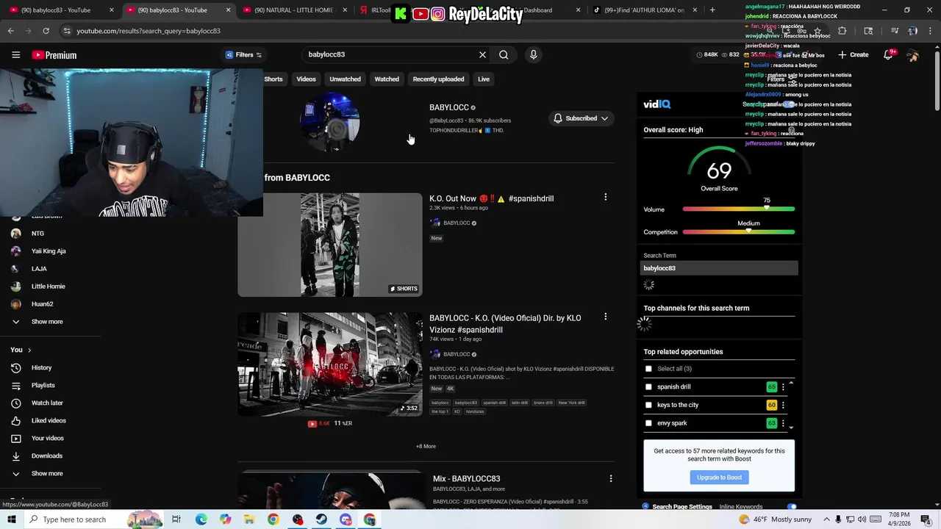The width and height of the screenshot is (941, 529).
Task: Click the Competition score bar
Action: (x=738, y=232)
